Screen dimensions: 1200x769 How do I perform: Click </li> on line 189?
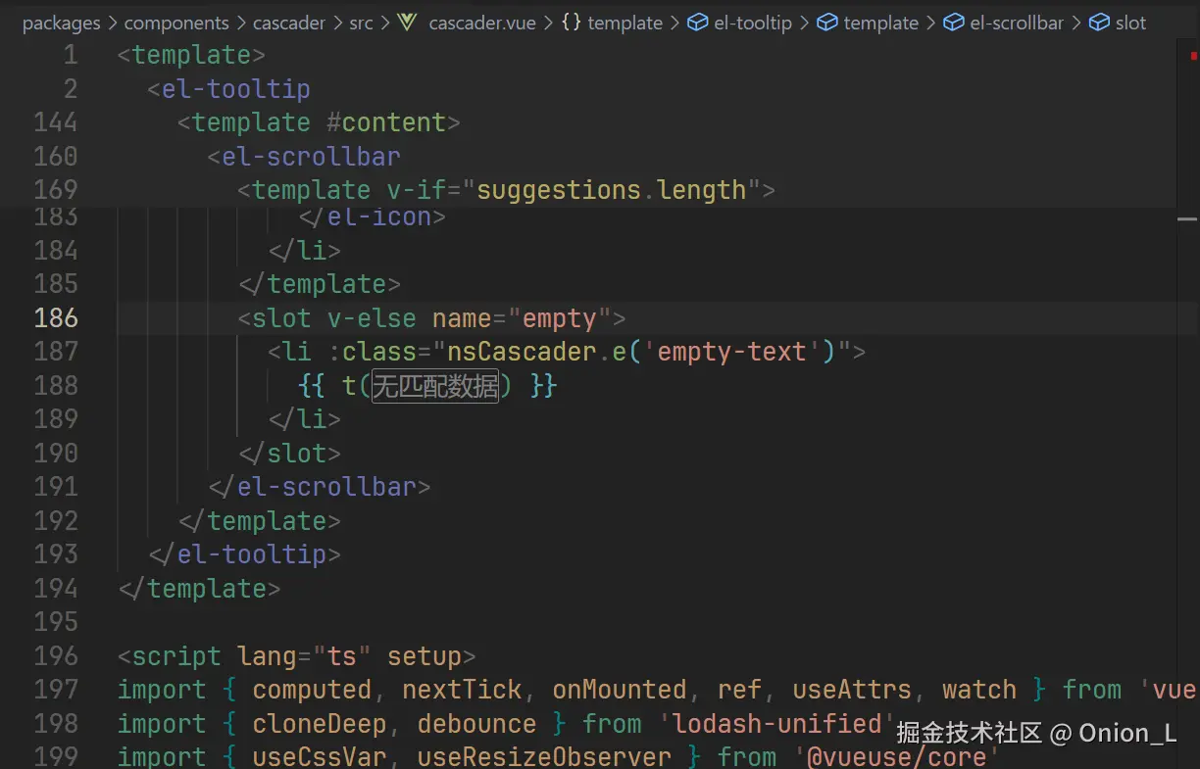tap(305, 419)
